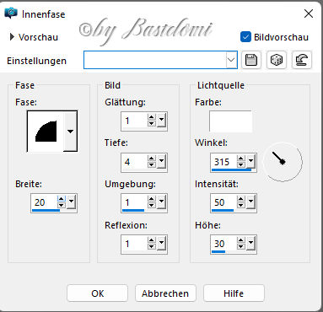Click the white Farbe color swatch

click(x=230, y=121)
